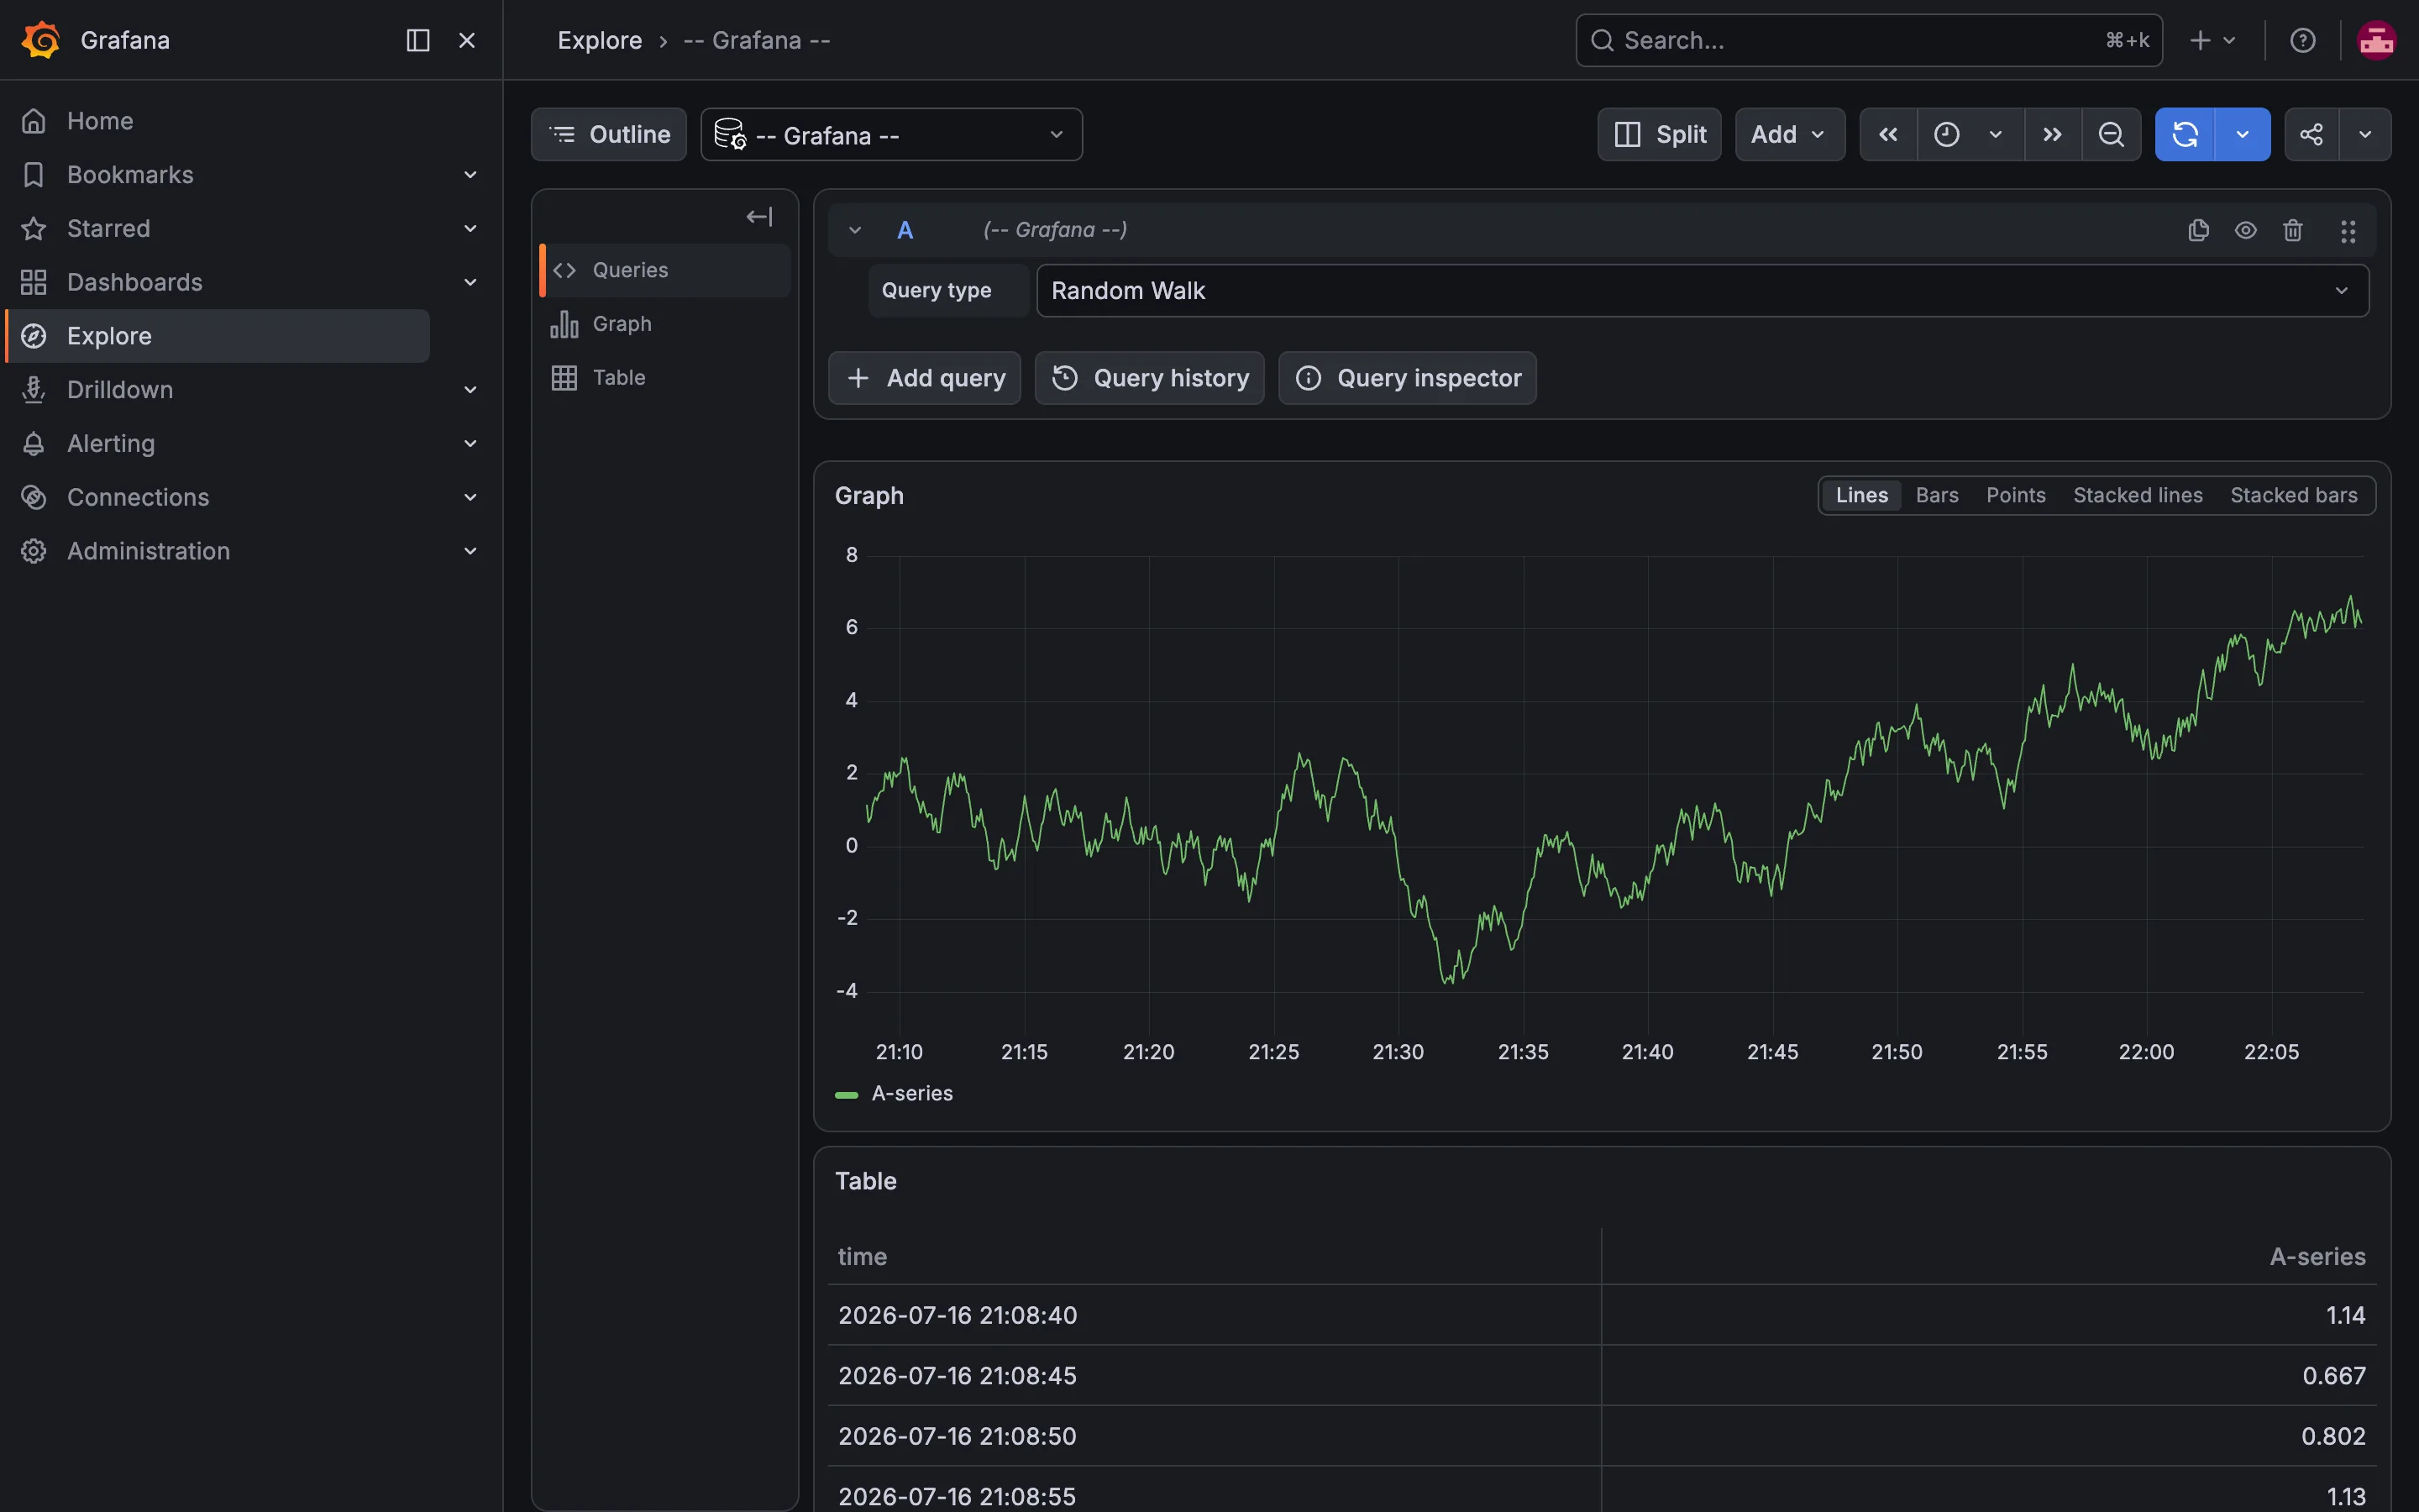Click the Explore breadcrumb link
This screenshot has width=2419, height=1512.
click(600, 40)
